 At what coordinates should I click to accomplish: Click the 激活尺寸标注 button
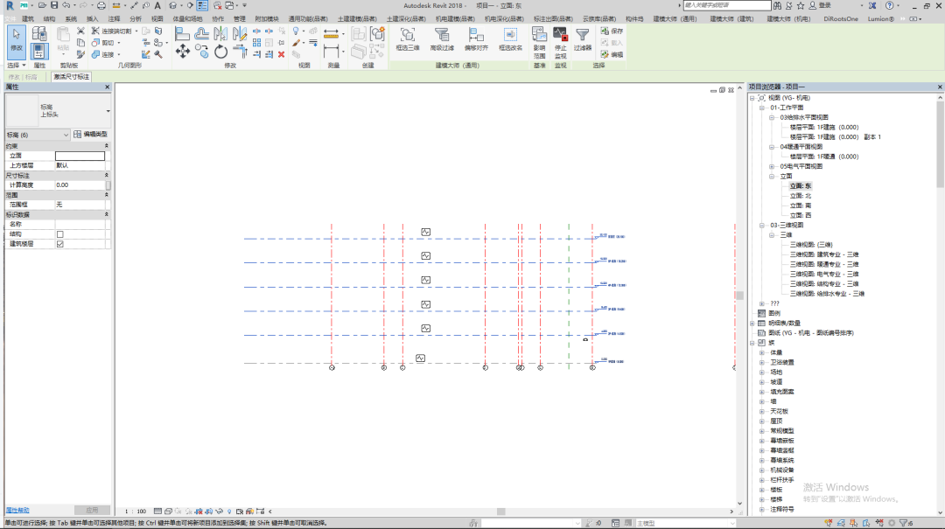[71, 77]
